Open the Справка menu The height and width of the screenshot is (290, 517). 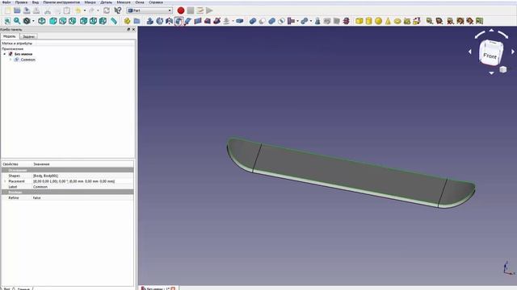coord(156,2)
